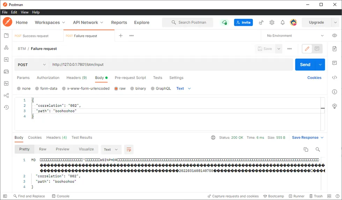Toggle the sidebar icon in the status bar
Viewport: 342px width, 200px height.
point(5,196)
